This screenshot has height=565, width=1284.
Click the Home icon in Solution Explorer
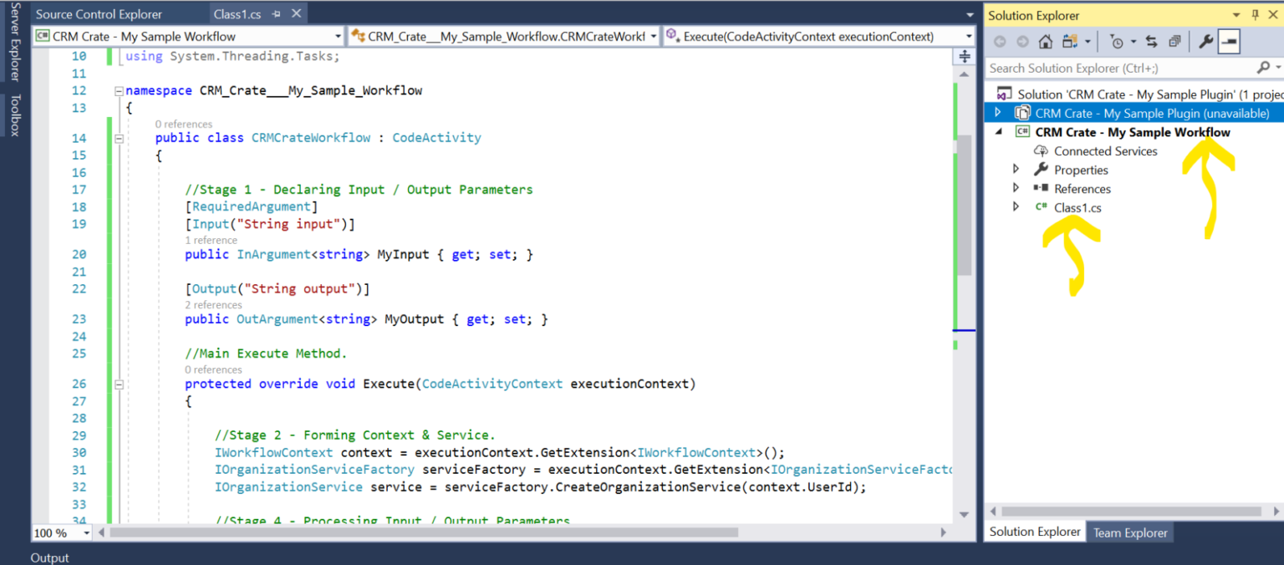tap(1045, 42)
